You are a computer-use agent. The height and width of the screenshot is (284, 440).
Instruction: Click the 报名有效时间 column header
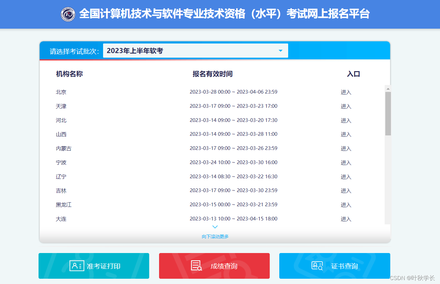coord(213,74)
